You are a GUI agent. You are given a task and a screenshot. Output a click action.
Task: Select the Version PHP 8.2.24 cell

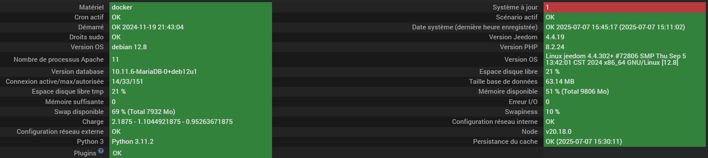[x=624, y=47]
